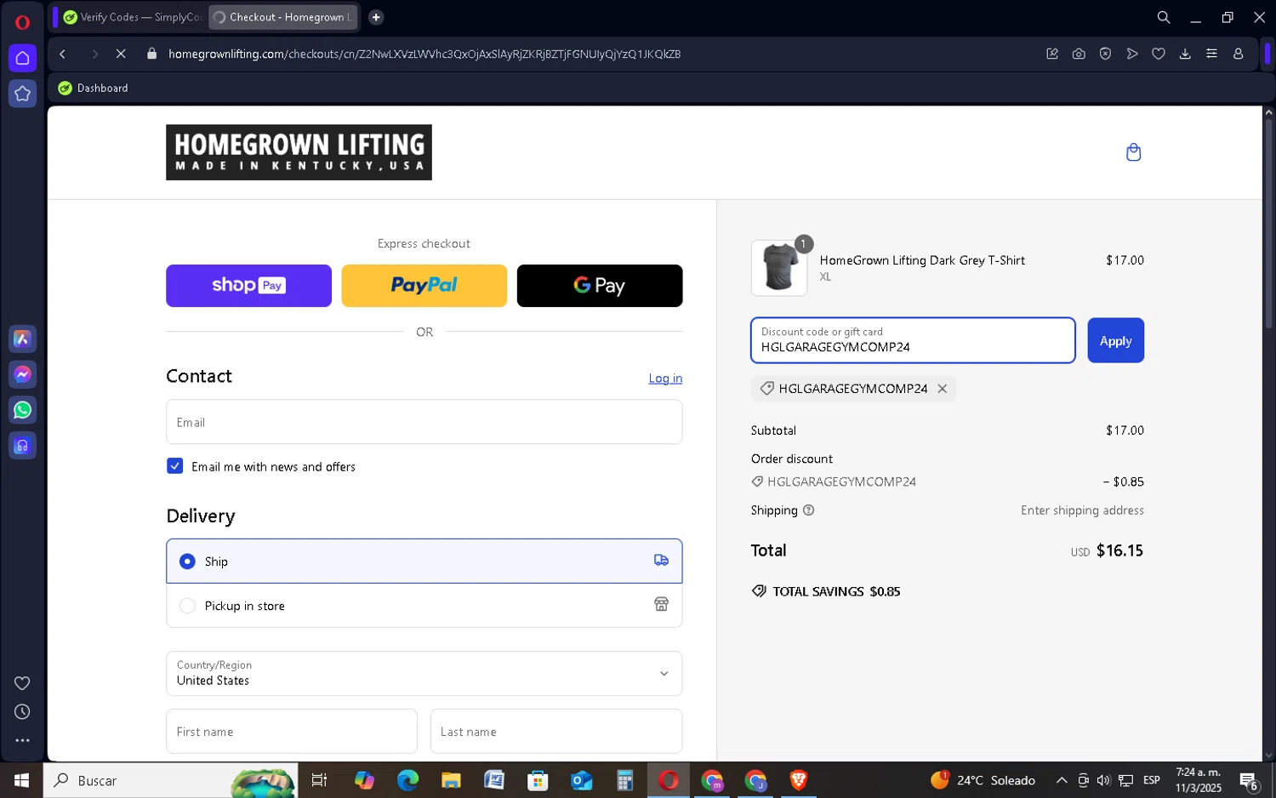Open Easy Setup menu icon
Viewport: 1276px width, 798px height.
(x=1211, y=54)
